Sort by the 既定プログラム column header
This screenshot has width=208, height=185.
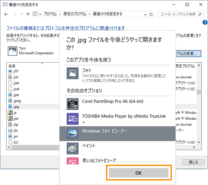pos(185,66)
